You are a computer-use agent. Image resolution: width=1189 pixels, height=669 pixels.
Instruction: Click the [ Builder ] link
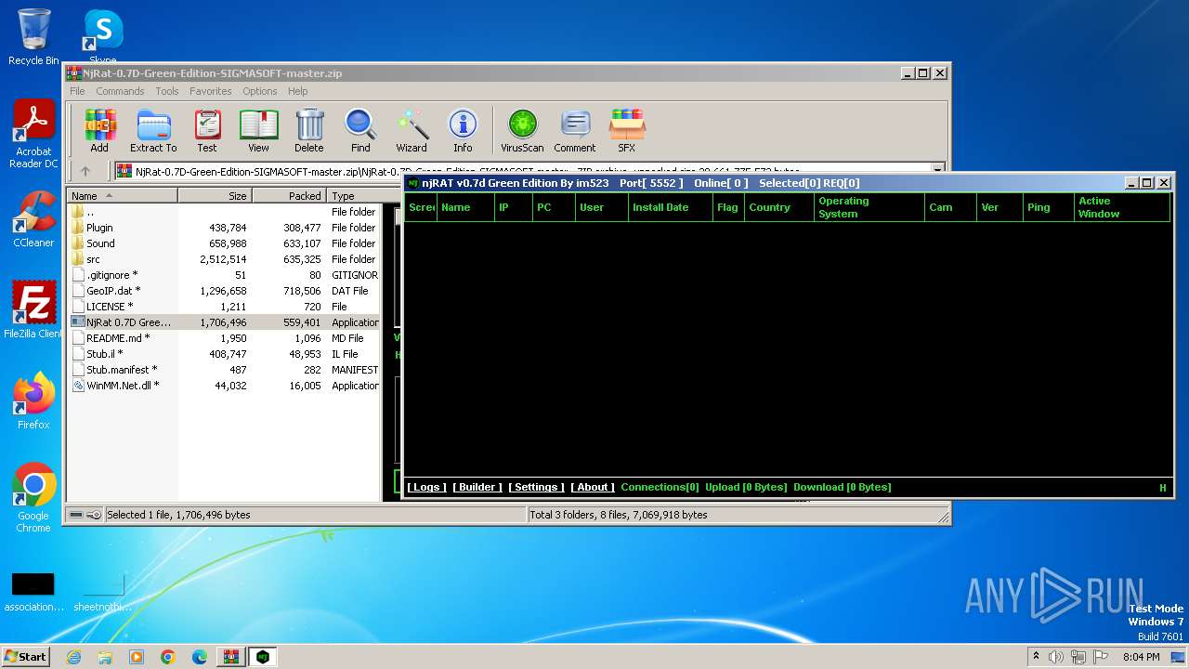click(x=477, y=487)
